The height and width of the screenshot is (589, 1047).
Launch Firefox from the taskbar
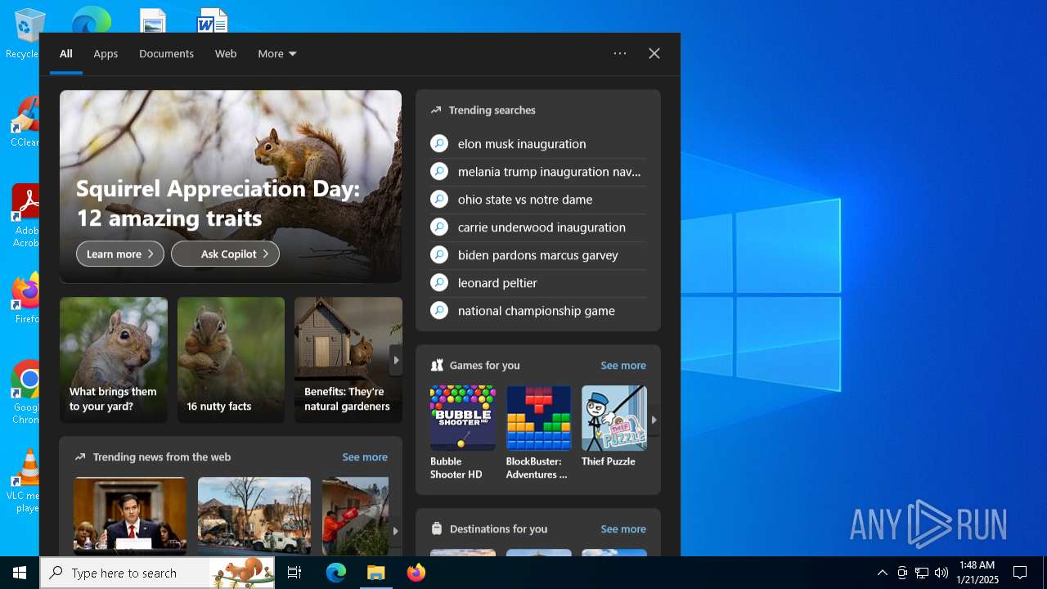point(416,573)
